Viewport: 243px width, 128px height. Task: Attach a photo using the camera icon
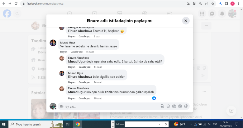[x=174, y=106]
